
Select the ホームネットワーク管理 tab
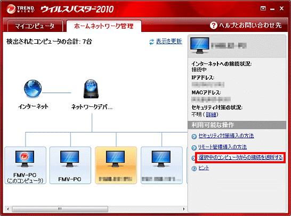pyautogui.click(x=104, y=26)
